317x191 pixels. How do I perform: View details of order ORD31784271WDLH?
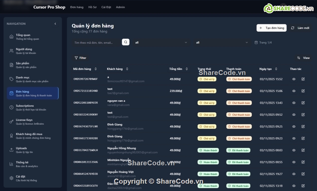click(294, 150)
